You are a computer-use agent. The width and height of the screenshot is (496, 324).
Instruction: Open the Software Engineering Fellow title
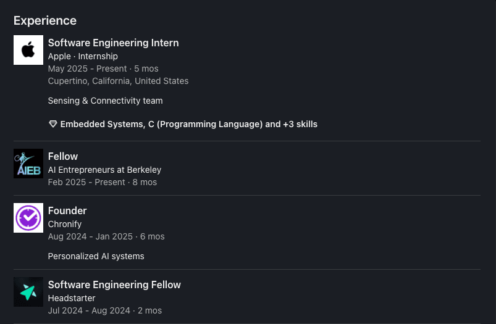pyautogui.click(x=114, y=285)
